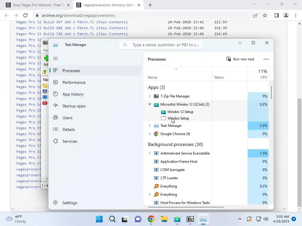
Task: Reload the archive.org page
Action: click(x=25, y=15)
